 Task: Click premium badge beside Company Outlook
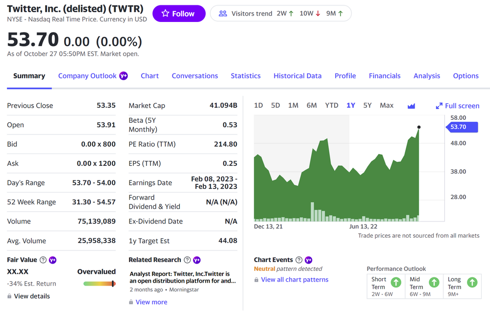click(x=123, y=76)
